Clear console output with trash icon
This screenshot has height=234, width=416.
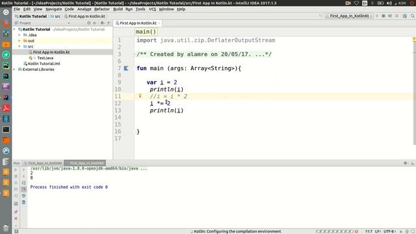coord(23,202)
